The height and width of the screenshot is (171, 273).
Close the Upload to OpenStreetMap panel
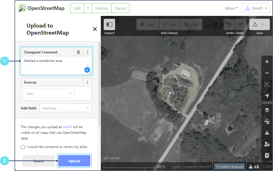pos(95,29)
